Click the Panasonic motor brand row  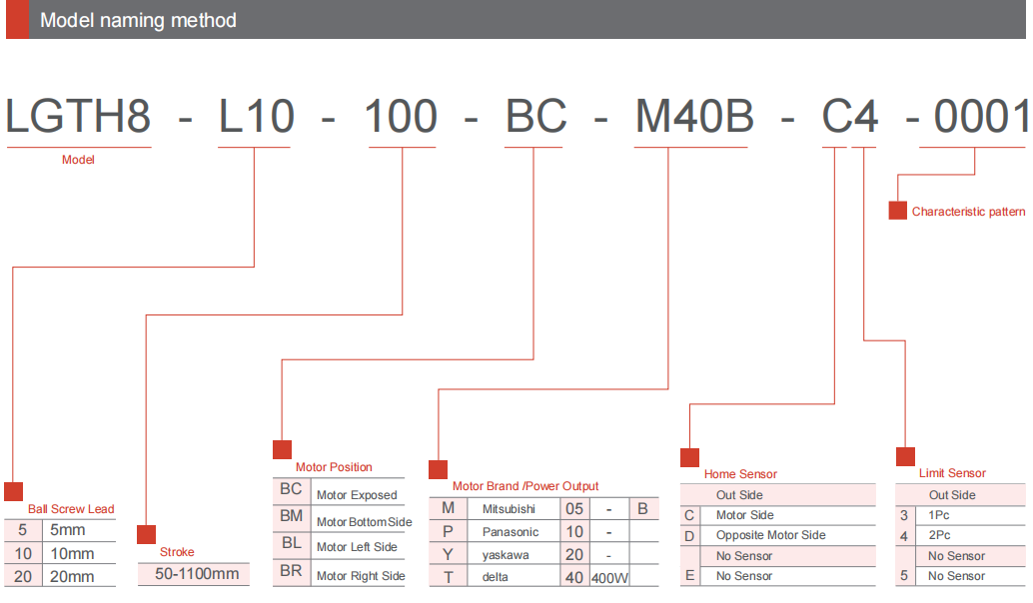pyautogui.click(x=511, y=532)
